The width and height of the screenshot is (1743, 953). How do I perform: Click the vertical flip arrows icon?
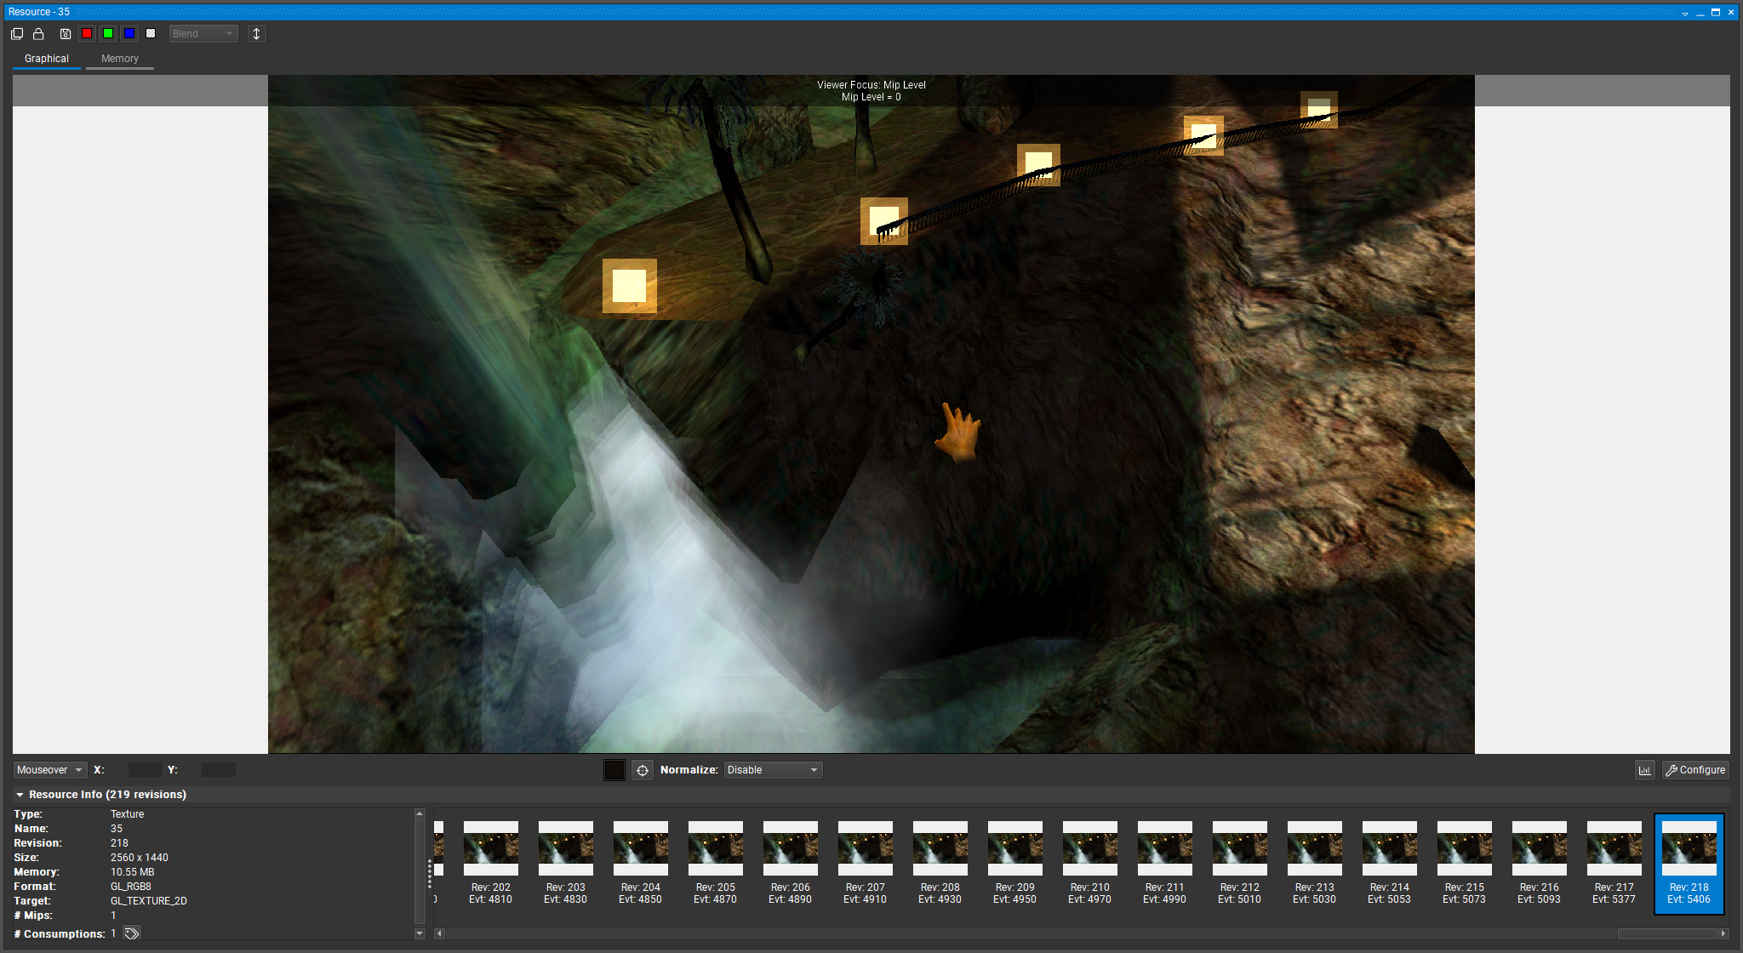click(256, 34)
